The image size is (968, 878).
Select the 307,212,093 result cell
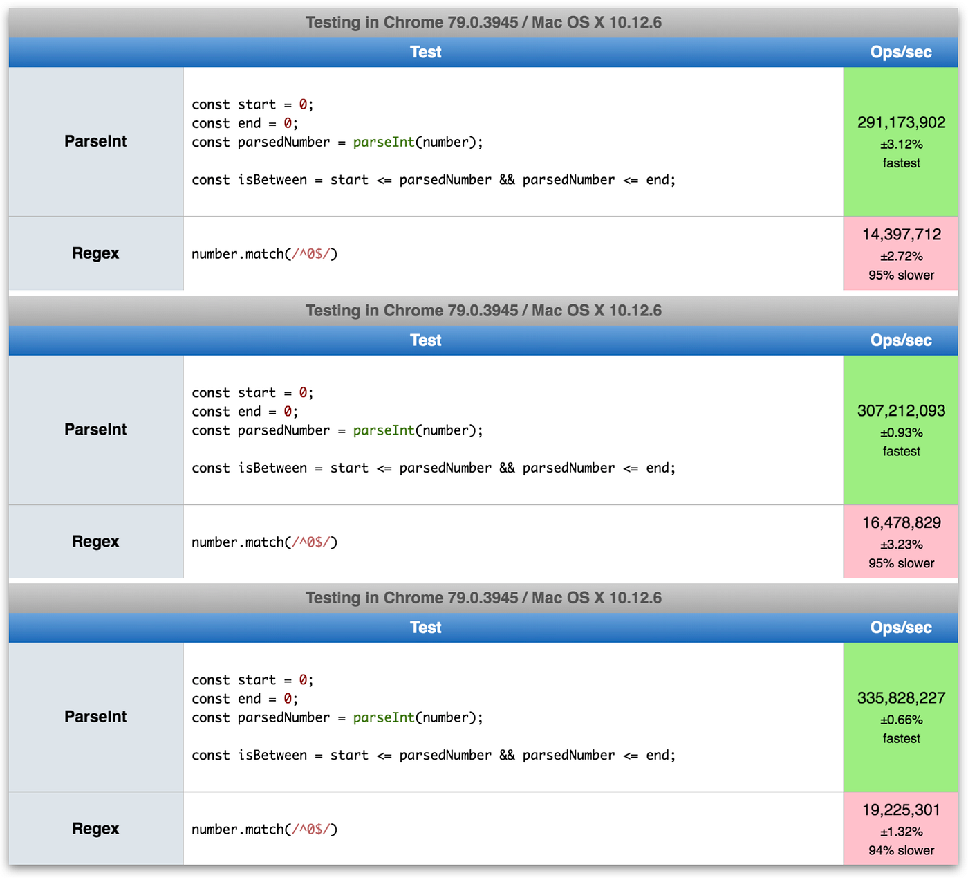[x=900, y=429]
